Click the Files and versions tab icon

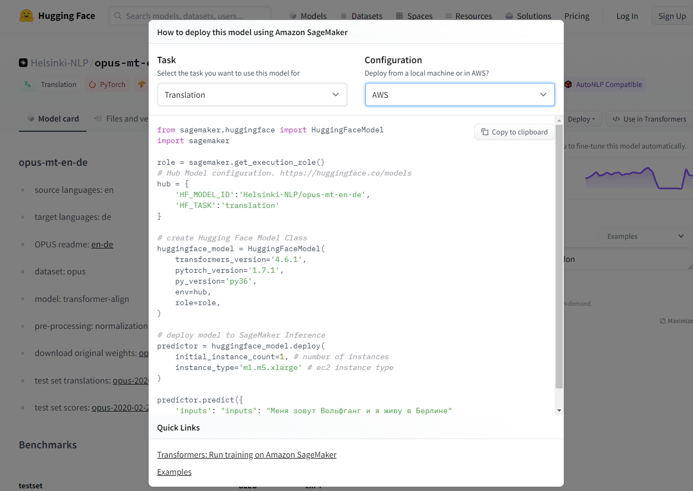98,119
